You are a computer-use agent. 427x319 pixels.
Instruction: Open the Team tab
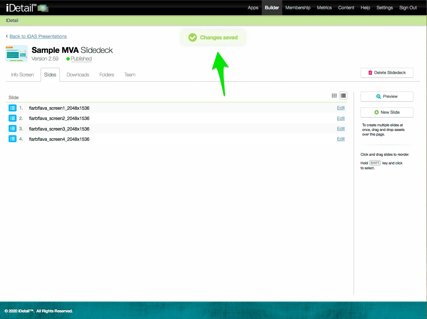click(130, 75)
